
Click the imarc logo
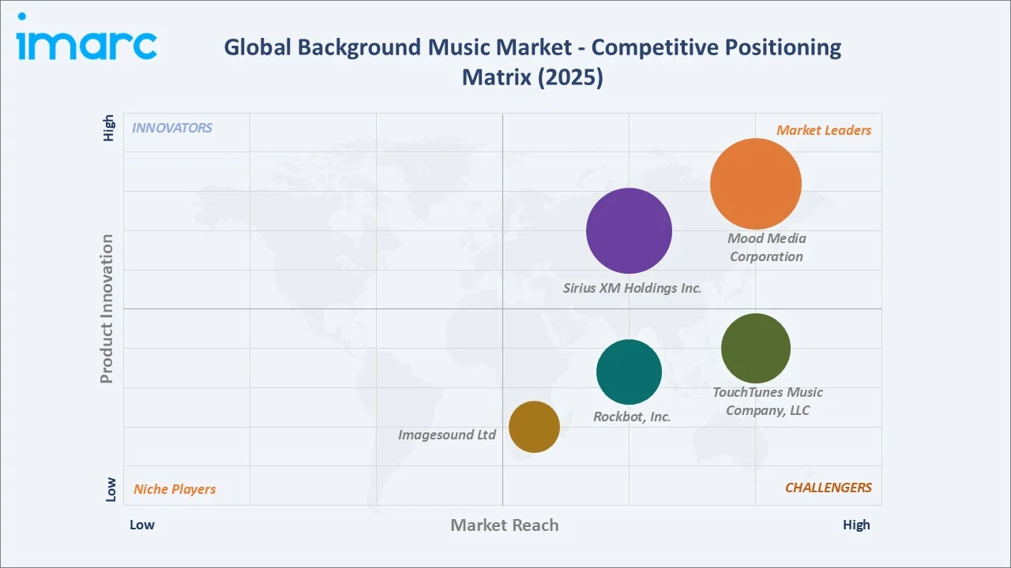pyautogui.click(x=87, y=37)
